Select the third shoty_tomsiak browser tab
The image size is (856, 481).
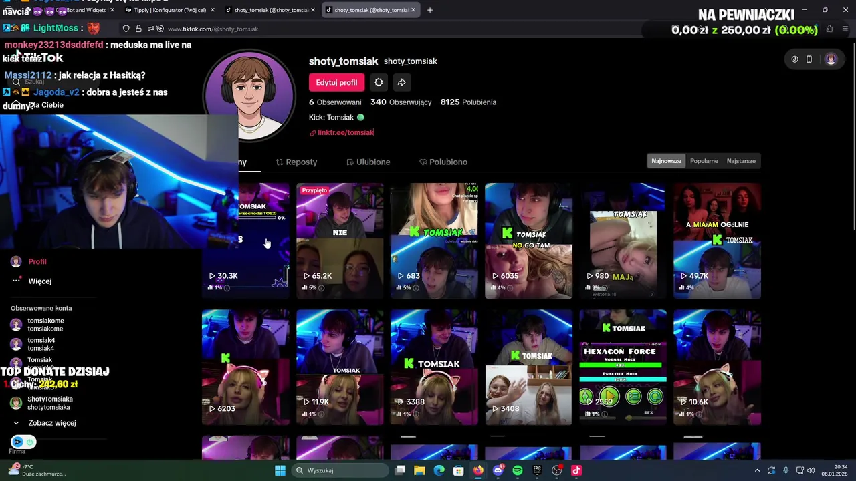pyautogui.click(x=270, y=10)
